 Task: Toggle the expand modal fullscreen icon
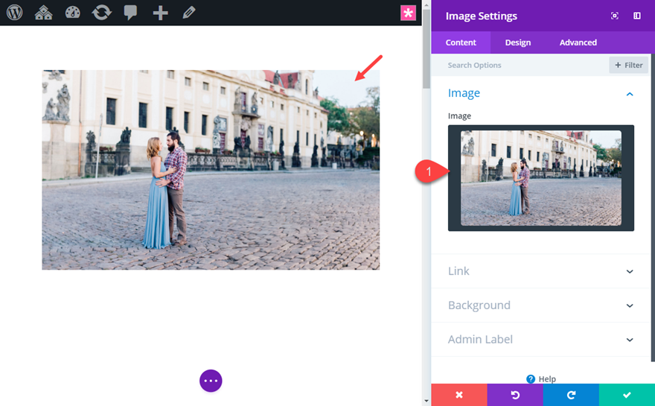point(615,16)
